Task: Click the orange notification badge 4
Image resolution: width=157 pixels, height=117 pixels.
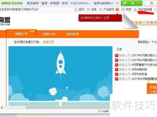Action: coord(117,10)
